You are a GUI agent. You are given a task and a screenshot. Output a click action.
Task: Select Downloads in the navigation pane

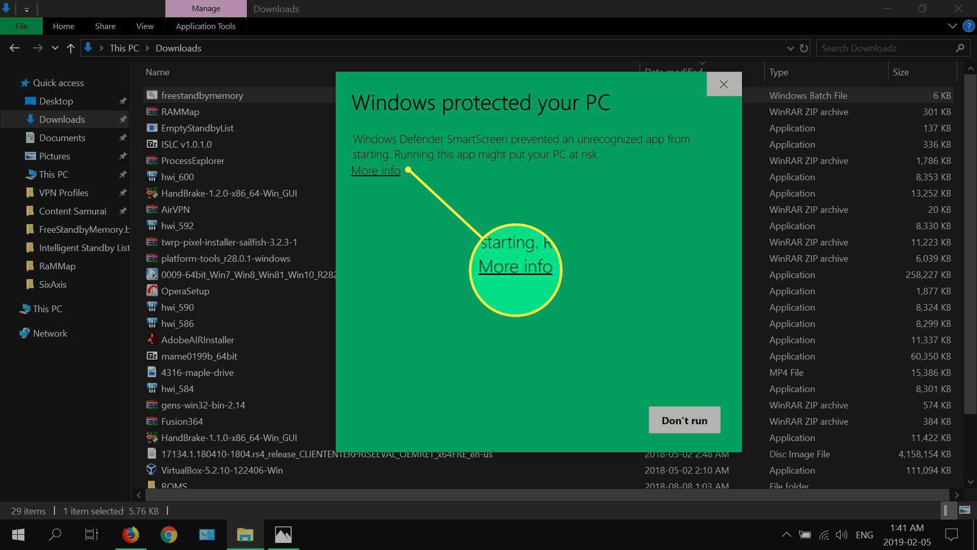pyautogui.click(x=62, y=119)
